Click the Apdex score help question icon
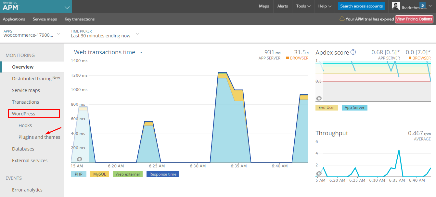 click(x=353, y=52)
